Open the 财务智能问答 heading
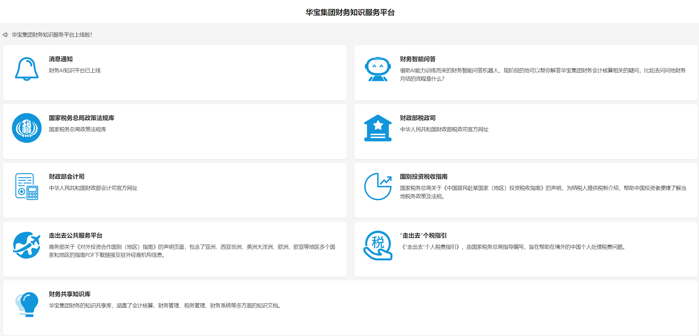Image resolution: width=699 pixels, height=336 pixels. (417, 59)
